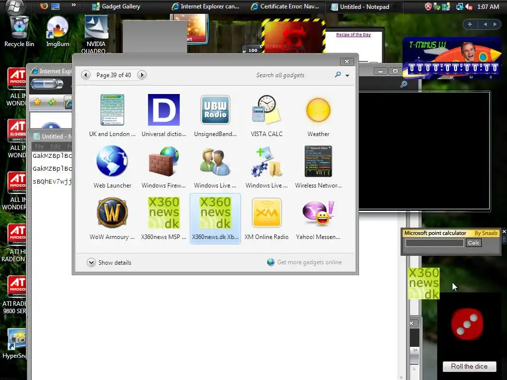The width and height of the screenshot is (507, 380).
Task: Pick the Weather gadget sun icon
Action: click(318, 110)
